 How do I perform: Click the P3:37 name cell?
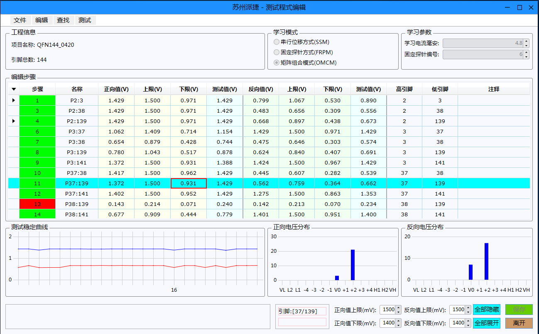[x=77, y=131]
